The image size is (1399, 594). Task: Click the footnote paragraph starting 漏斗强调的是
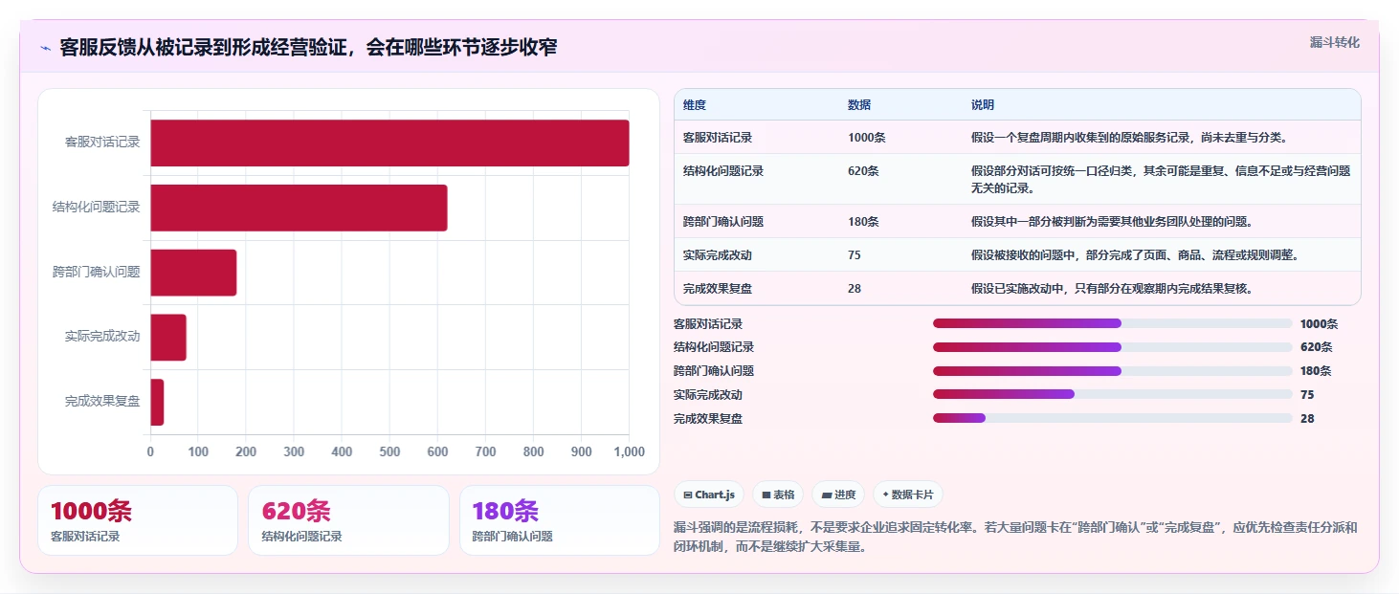[1014, 539]
